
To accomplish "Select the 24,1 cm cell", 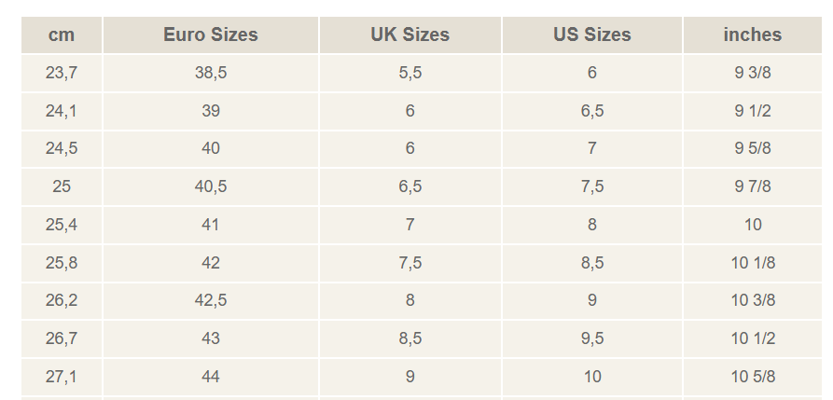I will tap(62, 111).
